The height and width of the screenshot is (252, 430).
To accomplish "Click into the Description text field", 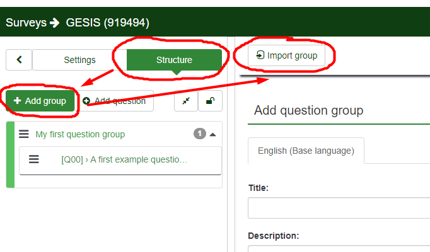I will pyautogui.click(x=339, y=249).
